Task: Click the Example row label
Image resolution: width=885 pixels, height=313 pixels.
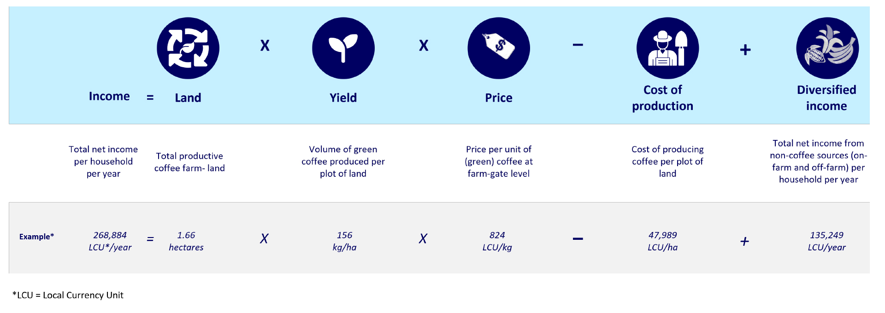Action: [36, 237]
